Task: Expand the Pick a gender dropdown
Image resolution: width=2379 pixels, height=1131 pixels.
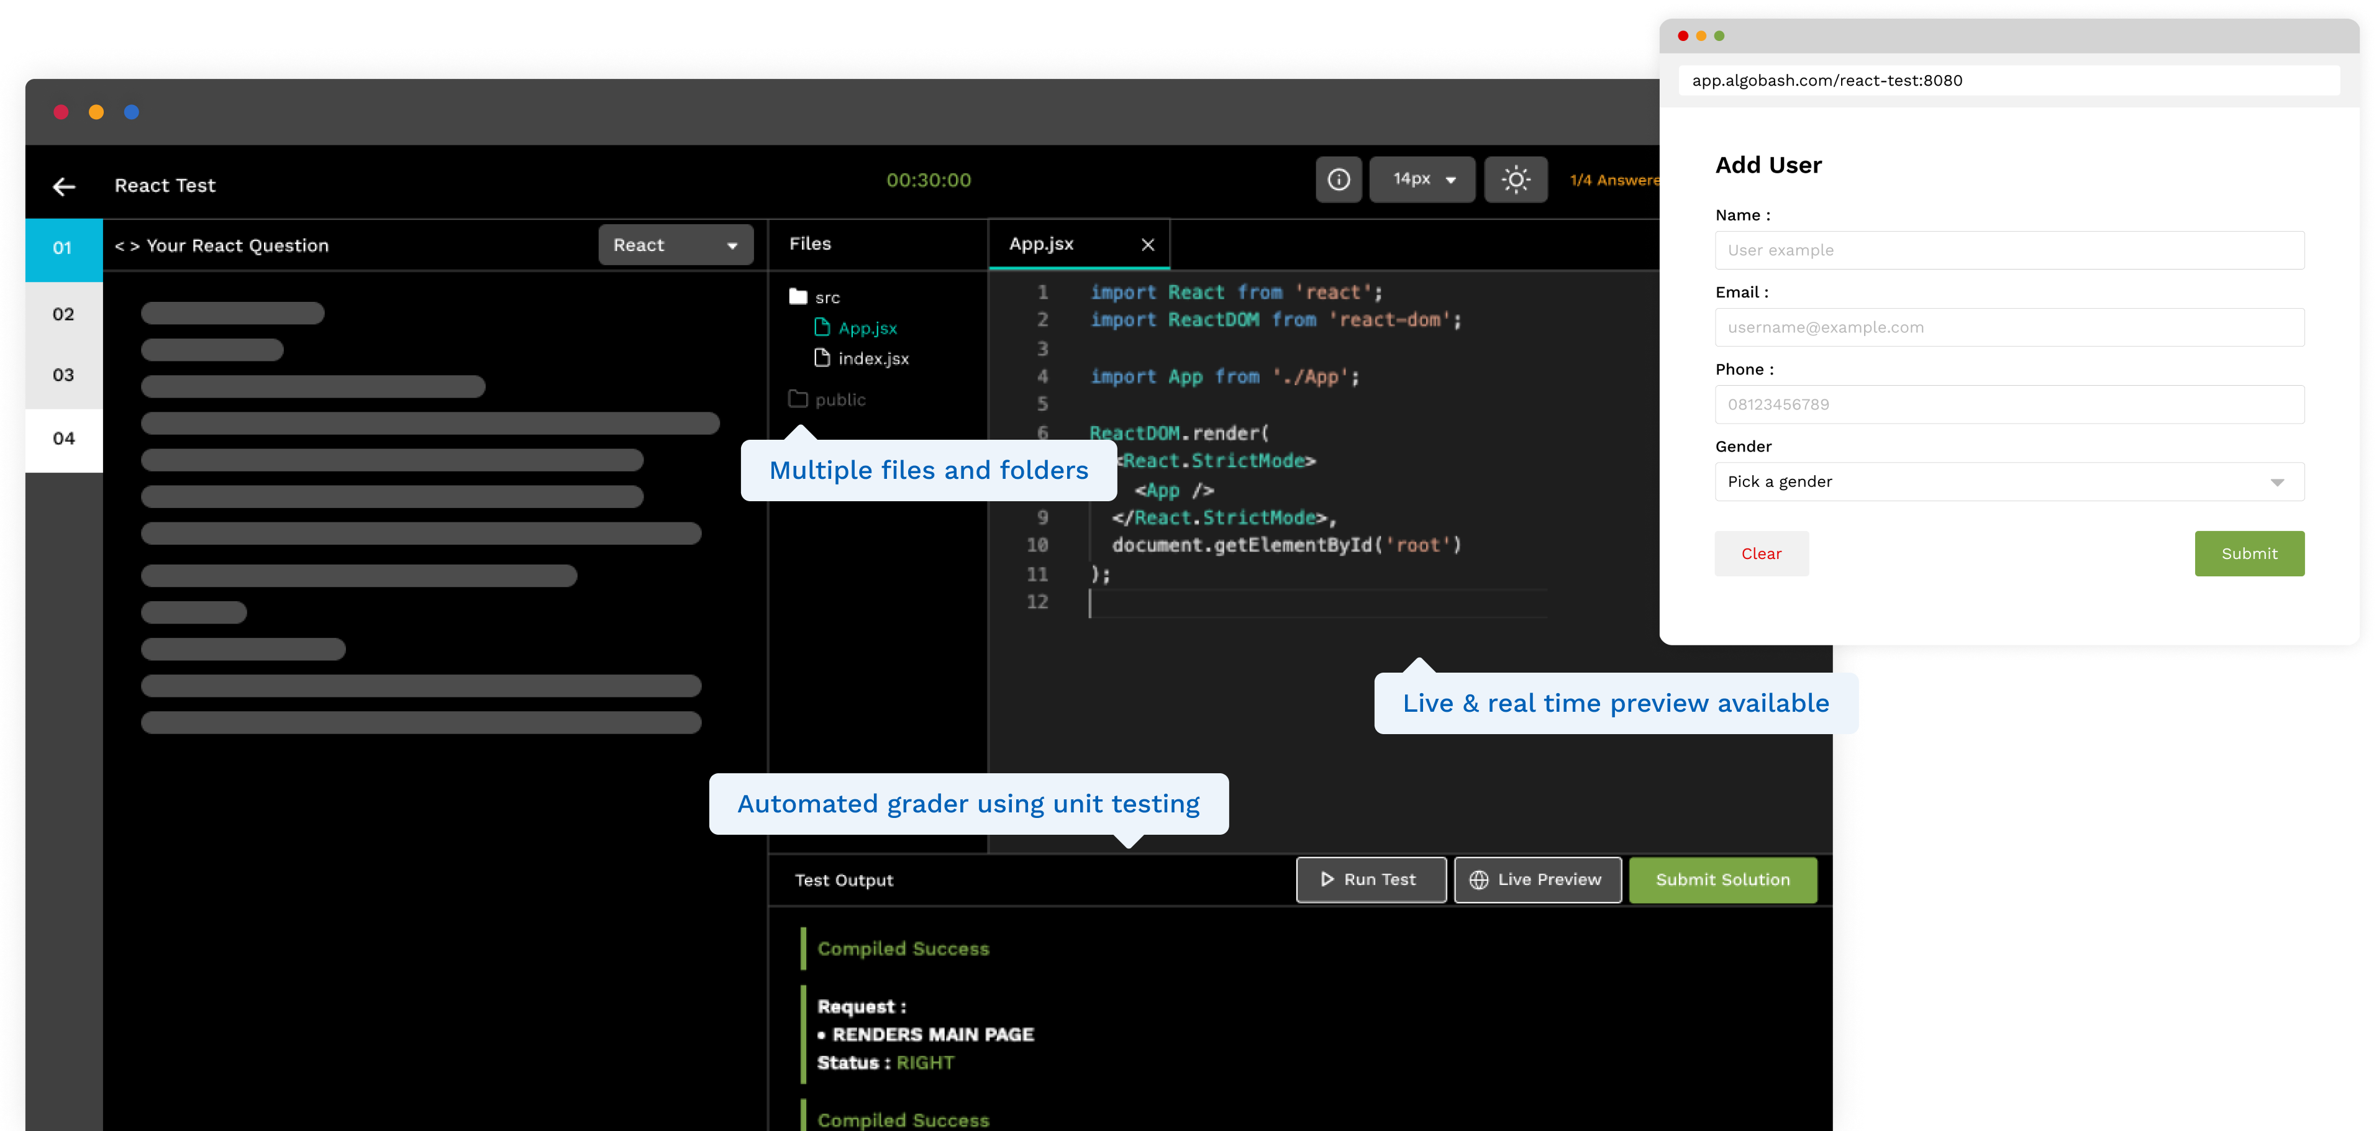Action: [2009, 482]
